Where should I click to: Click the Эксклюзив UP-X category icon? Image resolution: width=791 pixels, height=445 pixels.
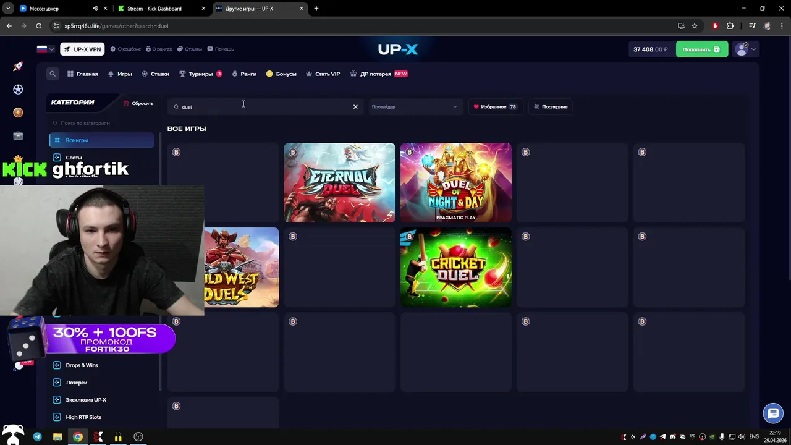pos(57,400)
